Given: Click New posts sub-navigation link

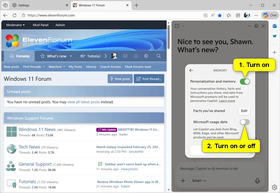Looking at the screenshot, I should [x=12, y=67].
